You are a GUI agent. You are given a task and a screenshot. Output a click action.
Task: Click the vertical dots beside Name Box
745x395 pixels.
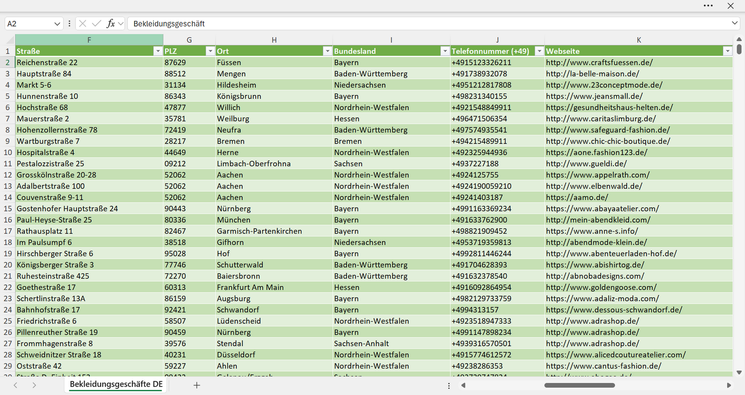[x=69, y=24]
